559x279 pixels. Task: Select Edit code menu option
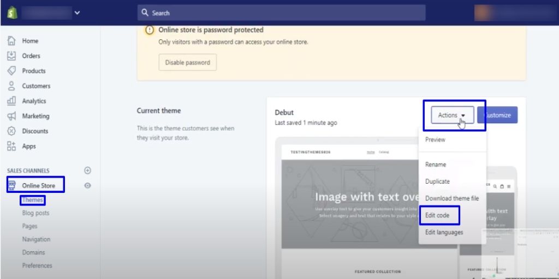coord(437,215)
